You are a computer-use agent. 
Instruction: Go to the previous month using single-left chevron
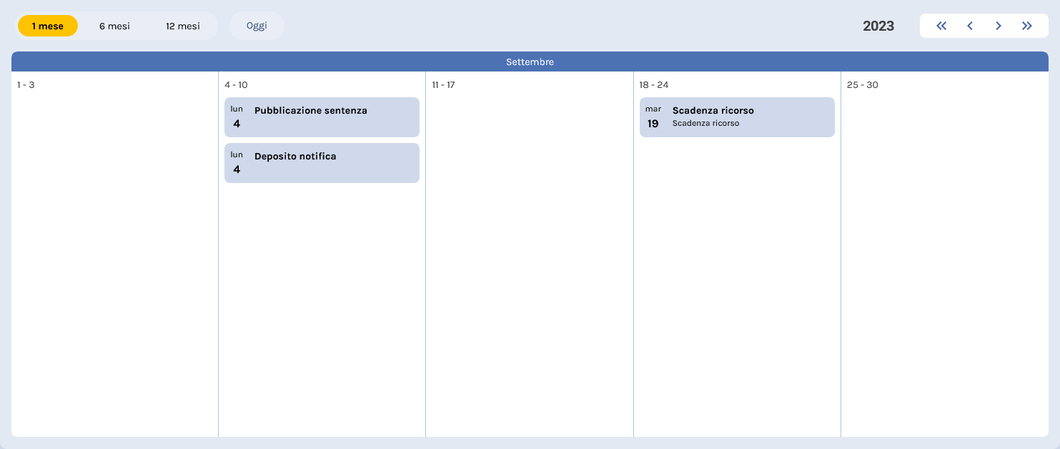tap(970, 26)
